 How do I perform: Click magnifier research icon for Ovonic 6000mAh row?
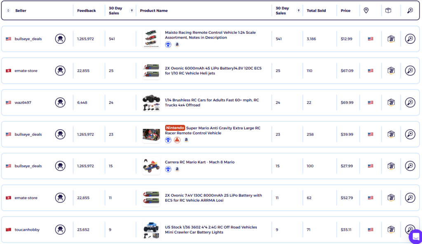[410, 70]
